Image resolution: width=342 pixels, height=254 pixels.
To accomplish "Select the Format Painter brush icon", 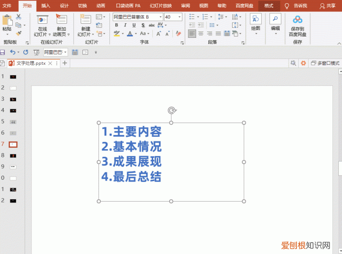I will tap(19, 33).
